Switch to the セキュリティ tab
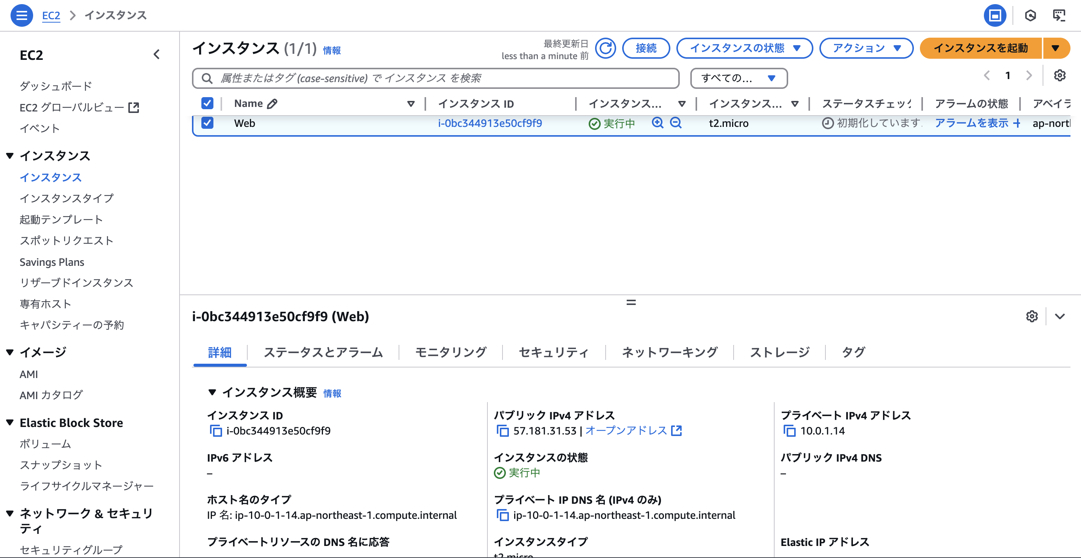The height and width of the screenshot is (558, 1081). pos(554,353)
